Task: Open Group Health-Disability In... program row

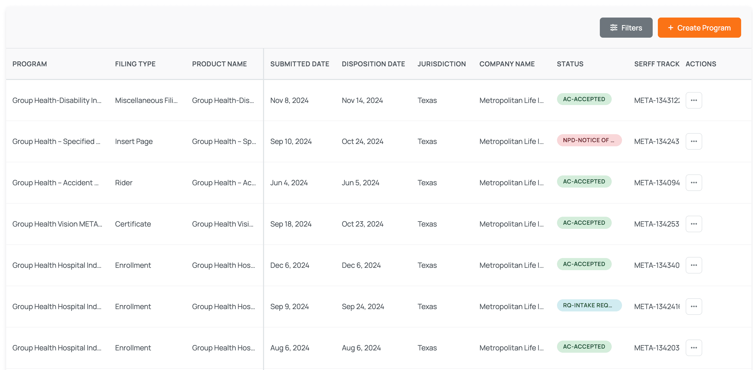Action: click(x=57, y=100)
